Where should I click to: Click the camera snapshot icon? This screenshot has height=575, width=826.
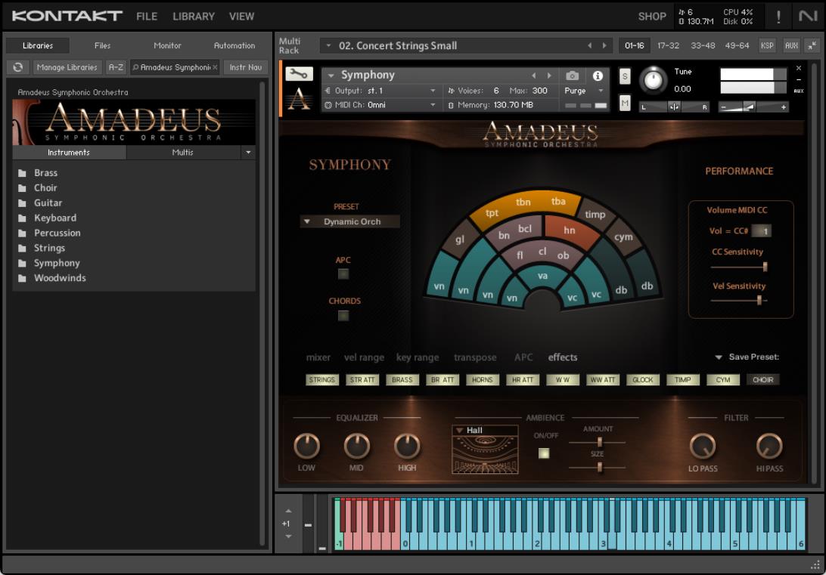click(x=573, y=76)
